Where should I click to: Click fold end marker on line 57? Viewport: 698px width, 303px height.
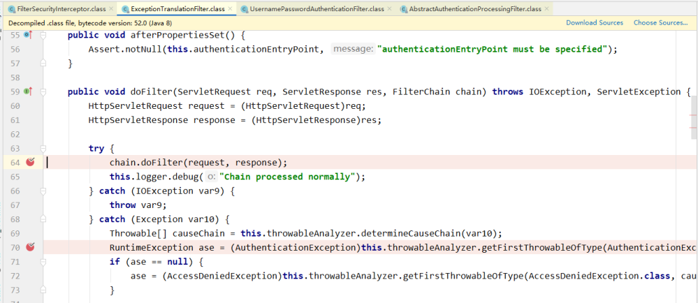coord(43,64)
